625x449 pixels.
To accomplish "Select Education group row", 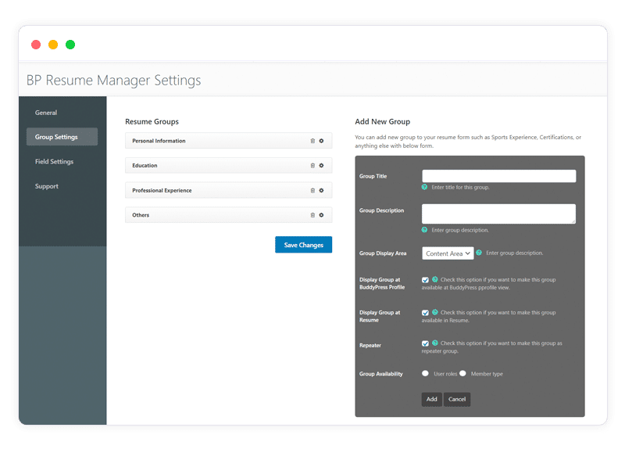I will [228, 166].
